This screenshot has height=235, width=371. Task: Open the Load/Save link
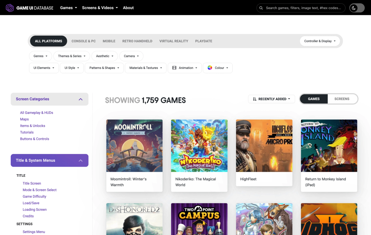pos(31,203)
